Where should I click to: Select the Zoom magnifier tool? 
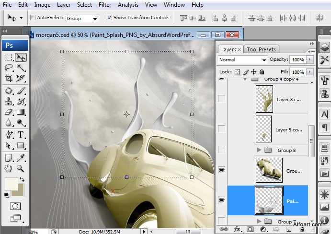21,168
